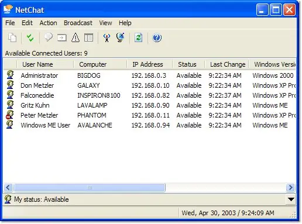The width and height of the screenshot is (302, 224).
Task: Click the AVALANCHE computer name
Action: point(95,125)
